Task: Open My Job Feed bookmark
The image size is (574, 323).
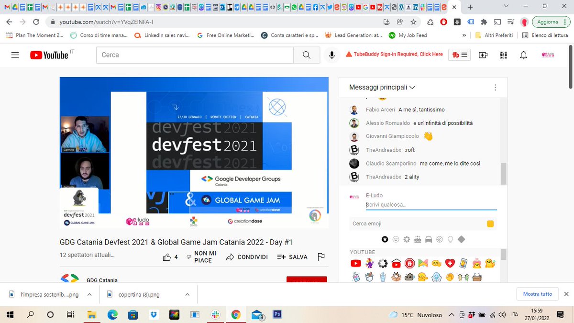Action: pyautogui.click(x=408, y=35)
